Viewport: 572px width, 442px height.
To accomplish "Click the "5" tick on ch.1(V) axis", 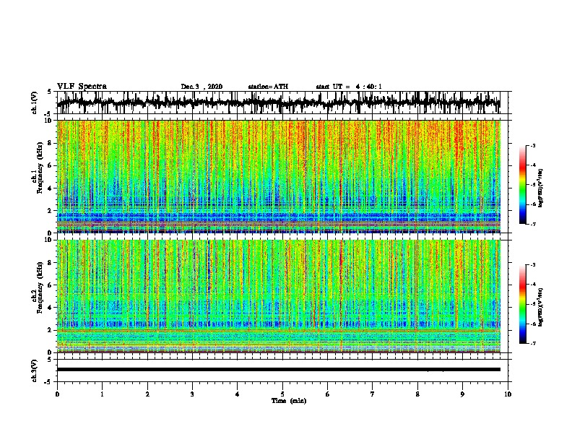I will [x=49, y=92].
